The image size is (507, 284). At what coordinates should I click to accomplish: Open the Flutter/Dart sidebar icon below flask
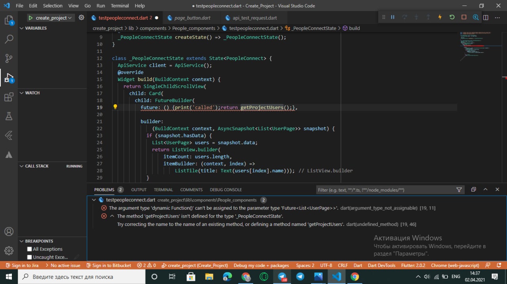(x=9, y=135)
